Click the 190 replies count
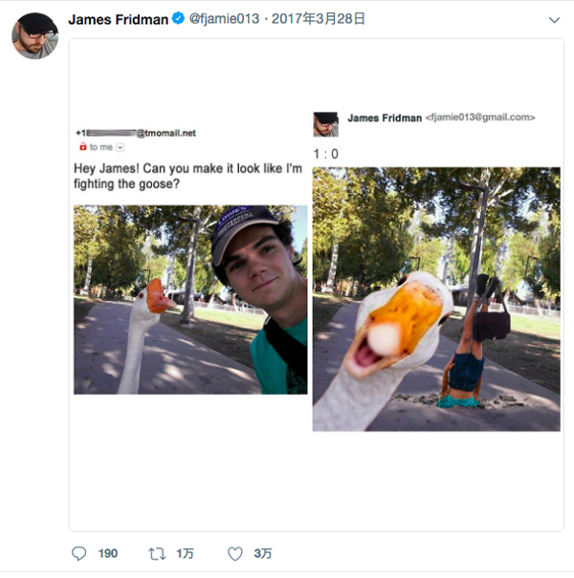This screenshot has width=574, height=578. [108, 553]
